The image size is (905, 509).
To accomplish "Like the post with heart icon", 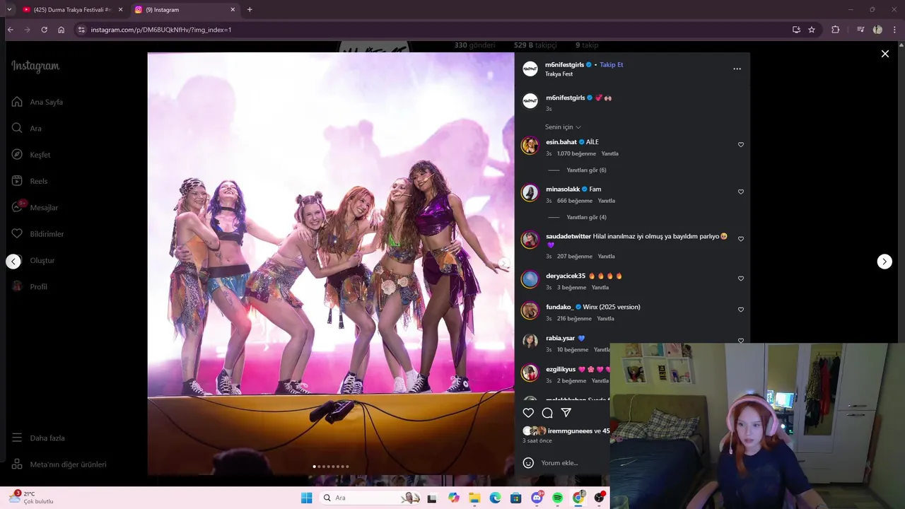I will pyautogui.click(x=528, y=413).
